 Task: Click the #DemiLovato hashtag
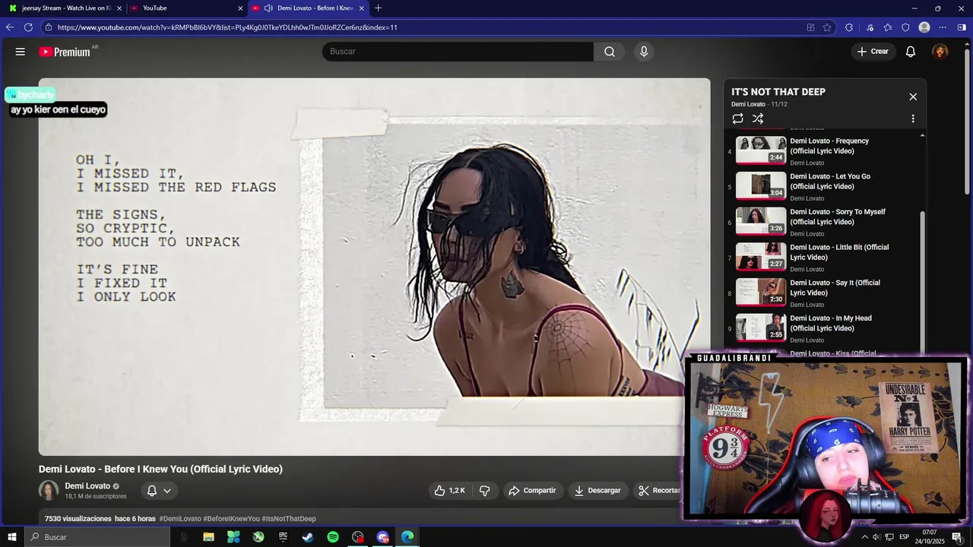click(x=179, y=519)
